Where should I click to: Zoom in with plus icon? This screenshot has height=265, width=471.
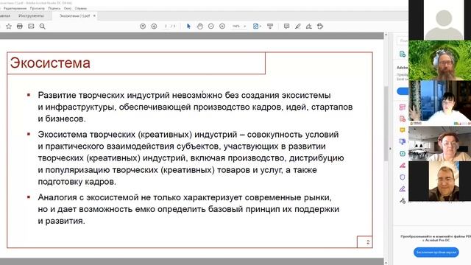tap(222, 26)
